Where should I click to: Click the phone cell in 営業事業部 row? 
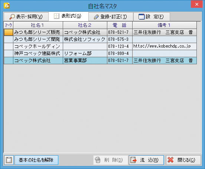pyautogui.click(x=120, y=61)
